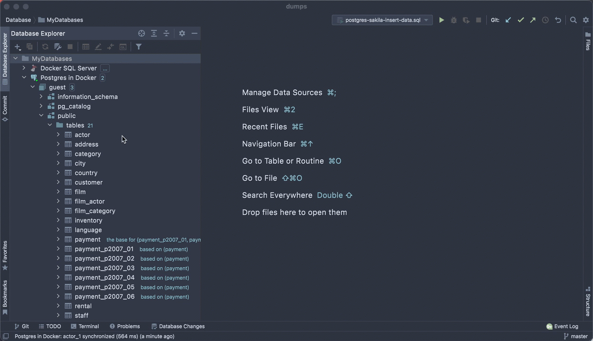Select the country table

coord(86,173)
